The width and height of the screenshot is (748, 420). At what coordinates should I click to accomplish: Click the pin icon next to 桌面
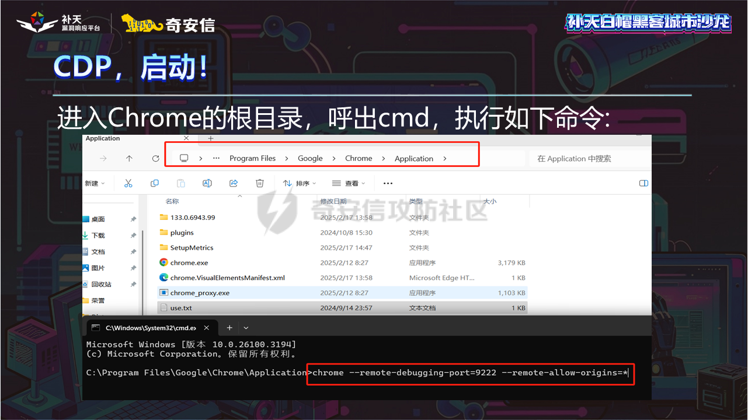click(133, 219)
